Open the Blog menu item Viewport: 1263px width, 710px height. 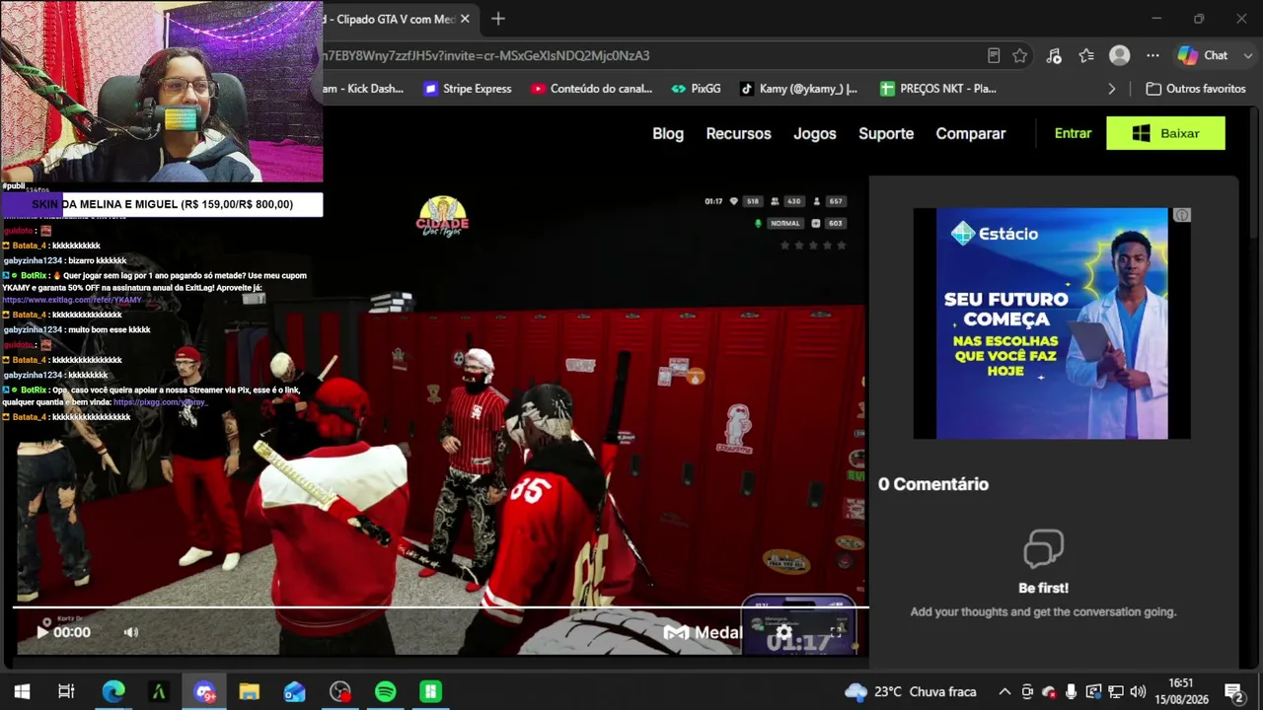tap(668, 133)
